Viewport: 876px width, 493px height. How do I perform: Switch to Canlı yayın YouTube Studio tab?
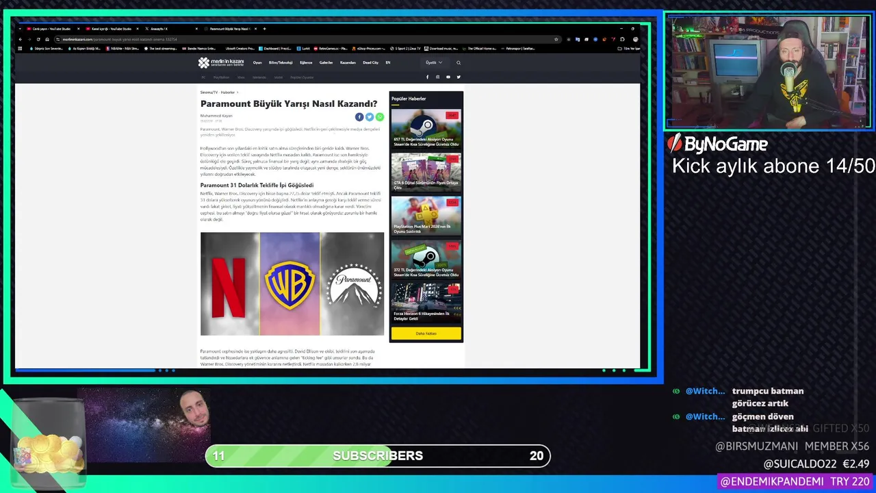coord(53,29)
